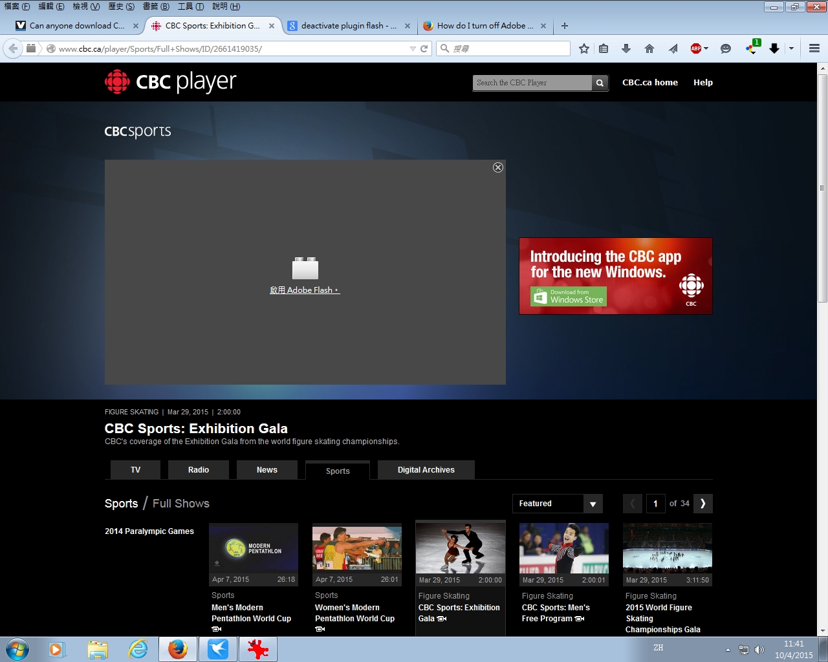The height and width of the screenshot is (662, 828).
Task: Select the Digital Archives category tab
Action: point(426,470)
